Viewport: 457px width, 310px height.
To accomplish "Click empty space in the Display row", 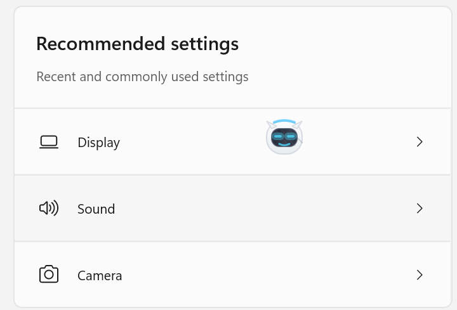I will tap(190, 142).
